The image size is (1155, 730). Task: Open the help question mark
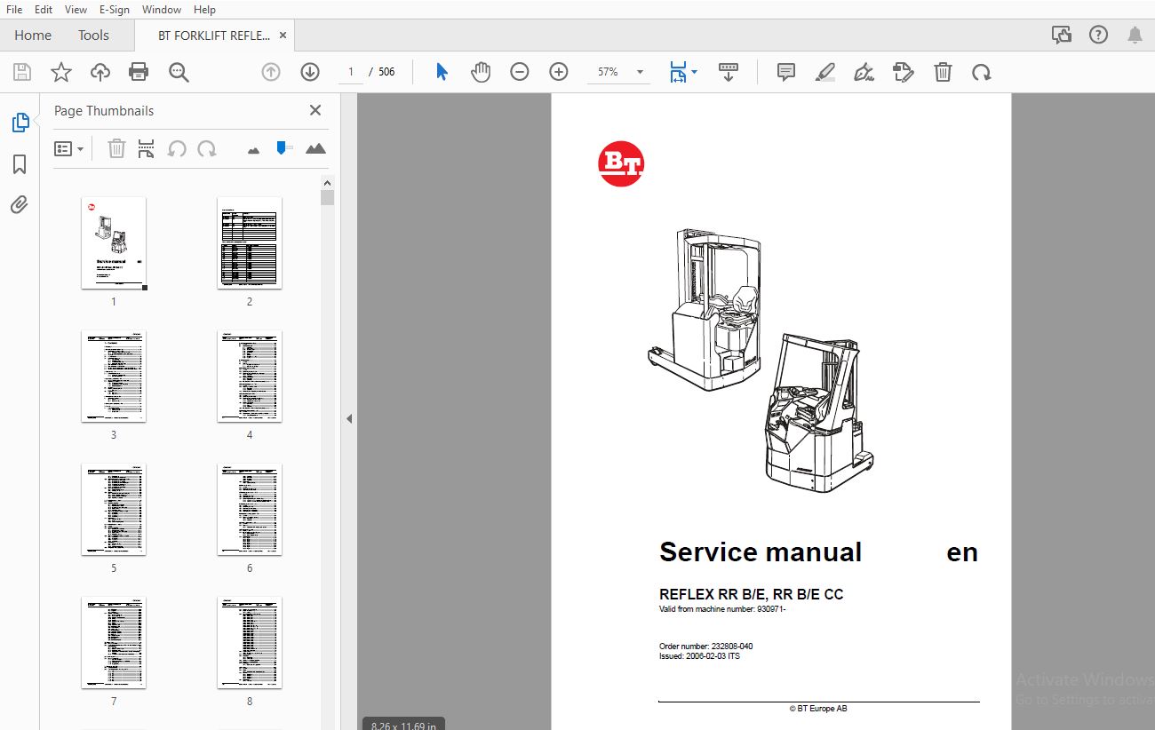pos(1099,36)
